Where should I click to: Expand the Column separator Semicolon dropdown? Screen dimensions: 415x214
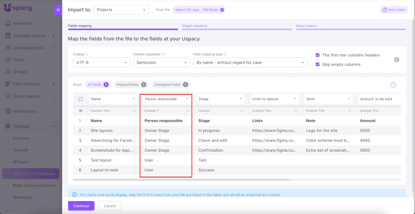click(x=161, y=63)
